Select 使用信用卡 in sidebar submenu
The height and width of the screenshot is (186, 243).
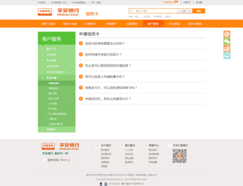click(x=53, y=88)
